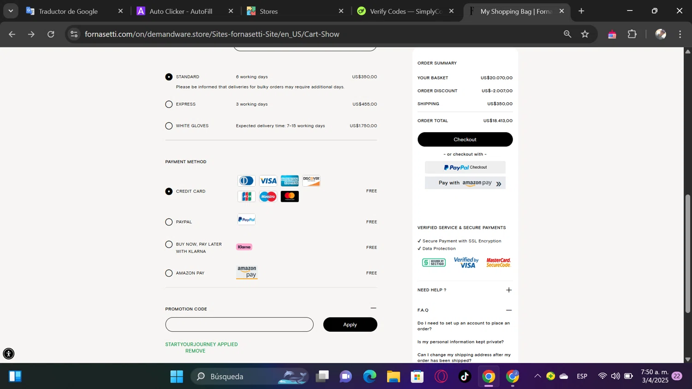Click the taskbar Búsqueda search box
Image resolution: width=692 pixels, height=389 pixels.
[x=250, y=377]
